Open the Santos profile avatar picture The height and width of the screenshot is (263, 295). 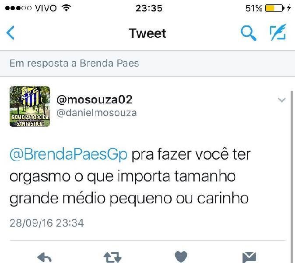click(30, 107)
